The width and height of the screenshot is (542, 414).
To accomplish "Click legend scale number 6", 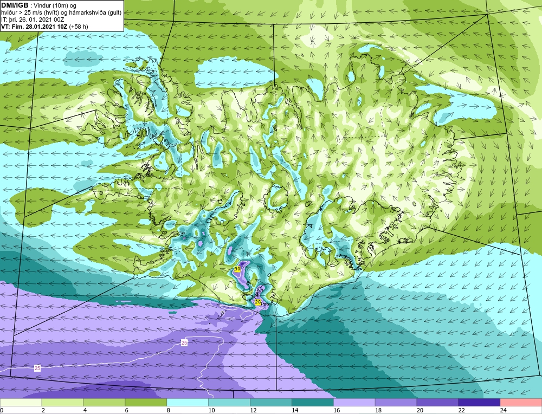I will click(127, 410).
